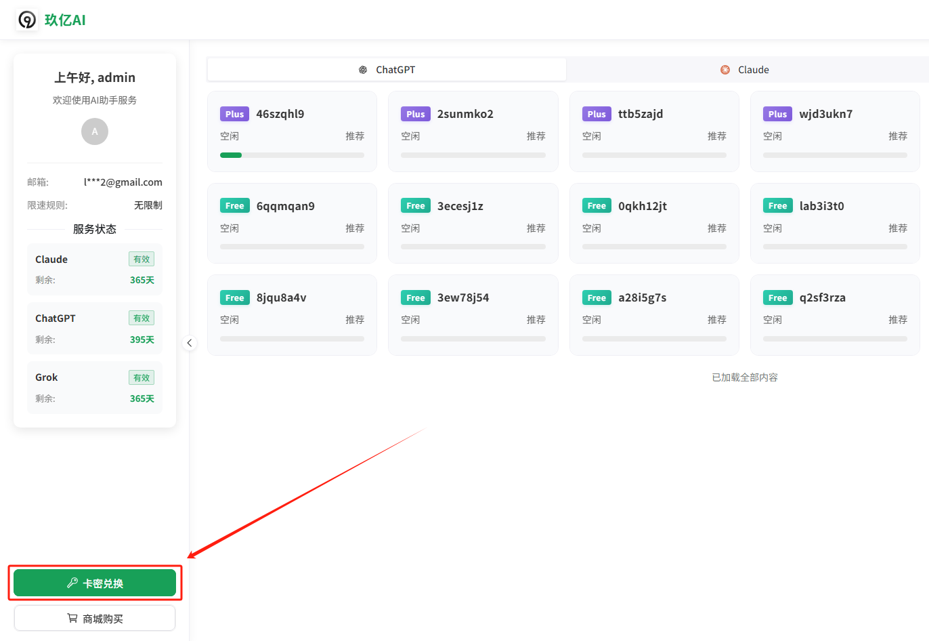Switch to the ChatGPT tab
Screen dimensions: 929x641
click(387, 70)
